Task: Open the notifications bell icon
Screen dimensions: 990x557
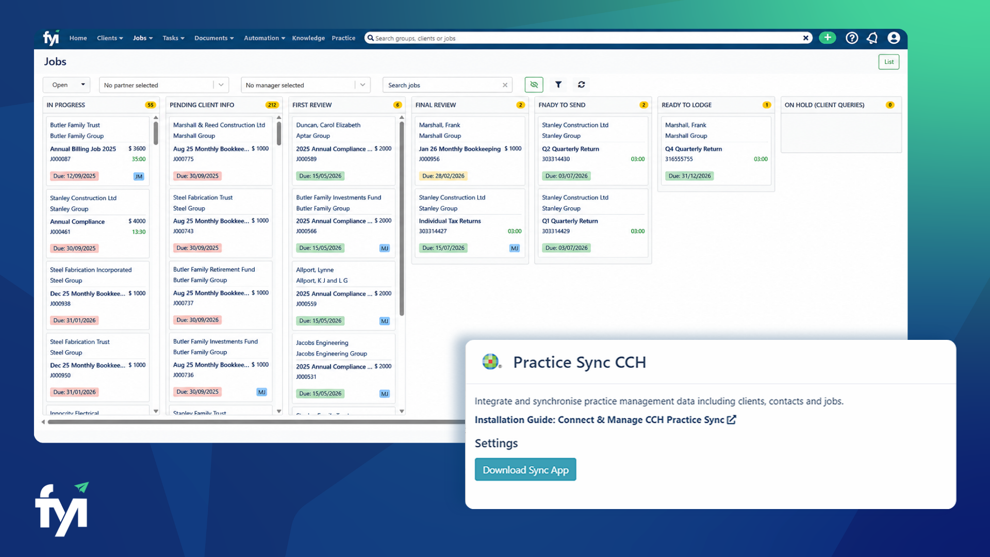Action: [x=872, y=38]
